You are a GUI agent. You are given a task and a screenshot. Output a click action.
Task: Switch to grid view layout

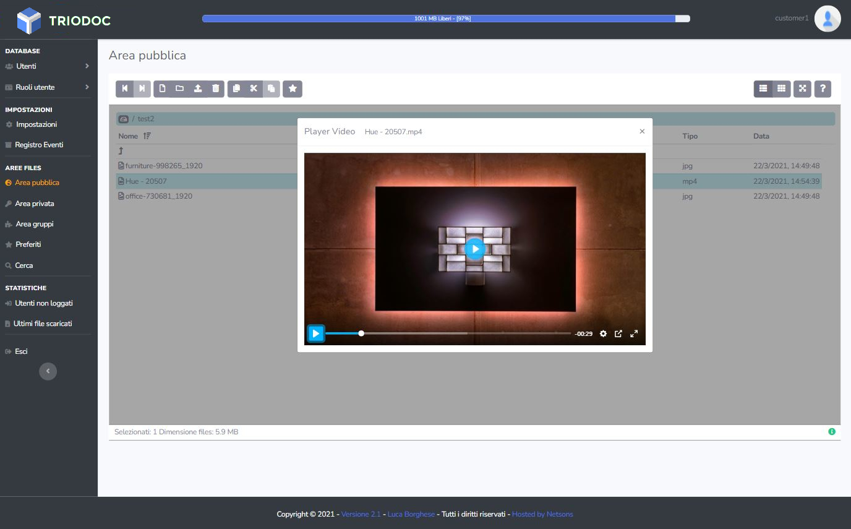click(x=782, y=89)
